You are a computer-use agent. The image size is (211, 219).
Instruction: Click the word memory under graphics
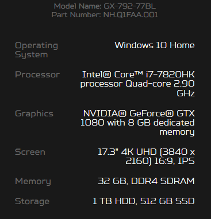177,132
